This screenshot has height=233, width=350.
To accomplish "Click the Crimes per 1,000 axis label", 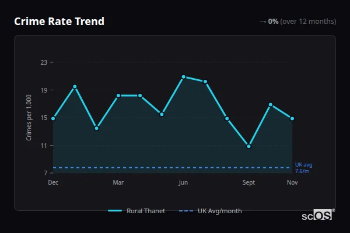I will [29, 118].
